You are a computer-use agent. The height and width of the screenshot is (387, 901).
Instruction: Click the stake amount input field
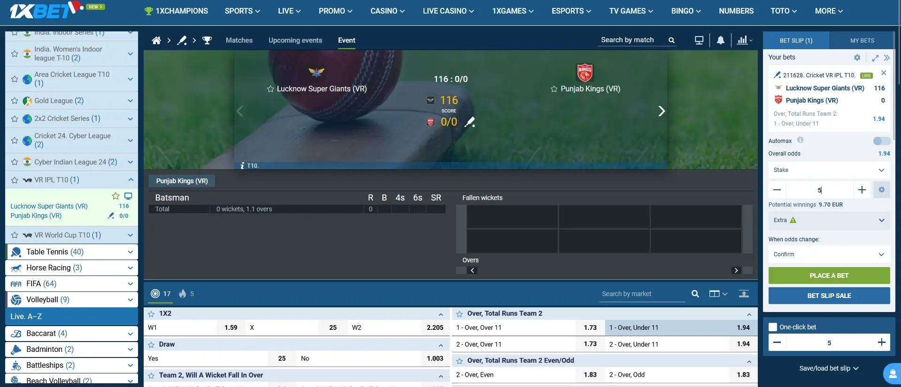pyautogui.click(x=819, y=190)
